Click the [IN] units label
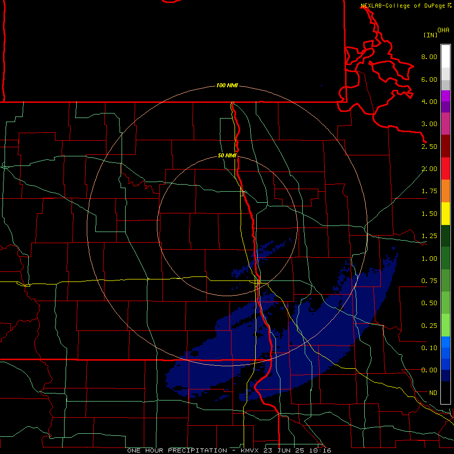This screenshot has height=454, width=454. click(x=430, y=35)
